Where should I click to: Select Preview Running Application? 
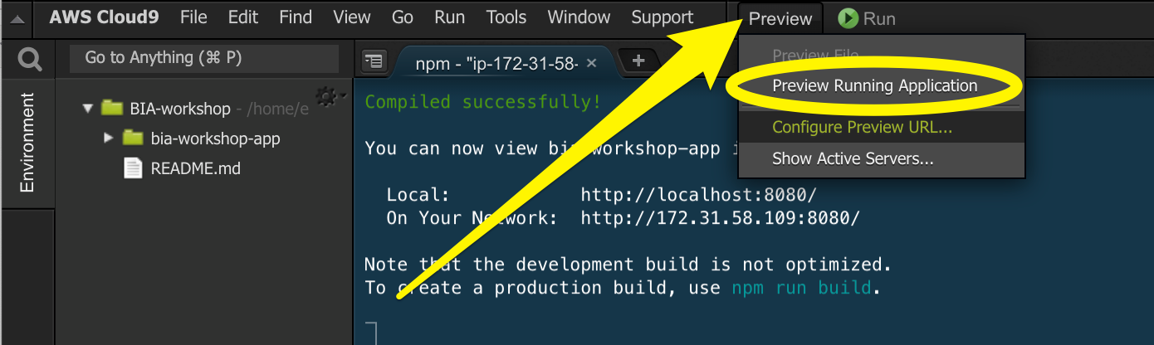point(875,85)
